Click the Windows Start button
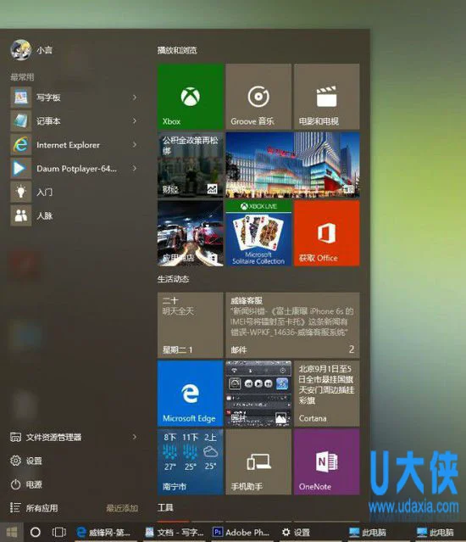This screenshot has width=466, height=542. [12, 532]
